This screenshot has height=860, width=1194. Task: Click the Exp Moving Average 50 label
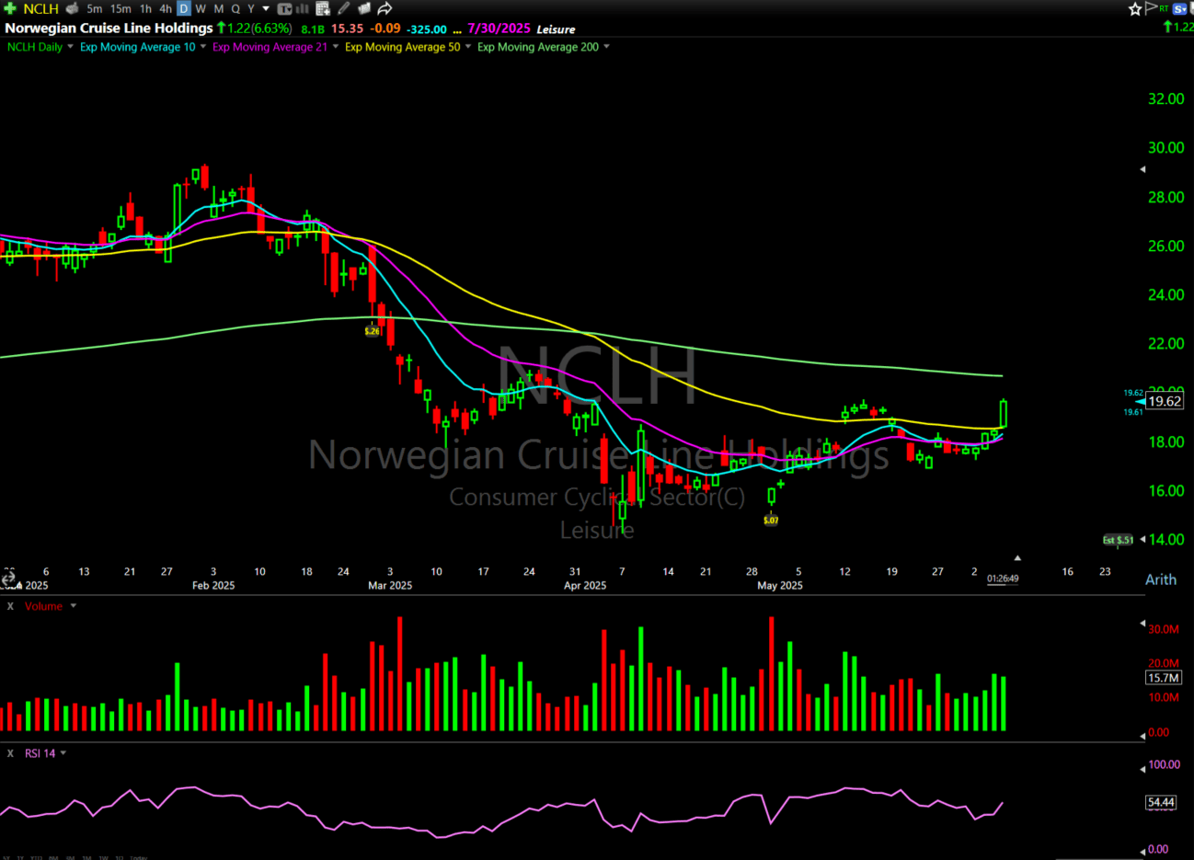click(x=402, y=47)
